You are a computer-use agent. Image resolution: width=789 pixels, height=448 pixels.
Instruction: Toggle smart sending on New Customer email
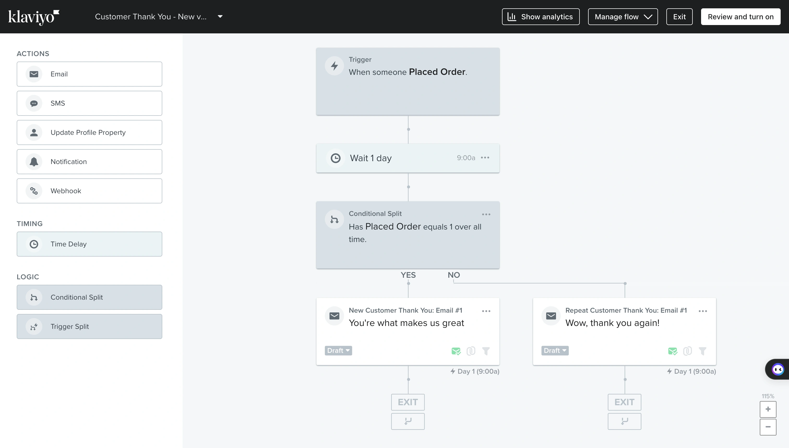click(x=456, y=351)
